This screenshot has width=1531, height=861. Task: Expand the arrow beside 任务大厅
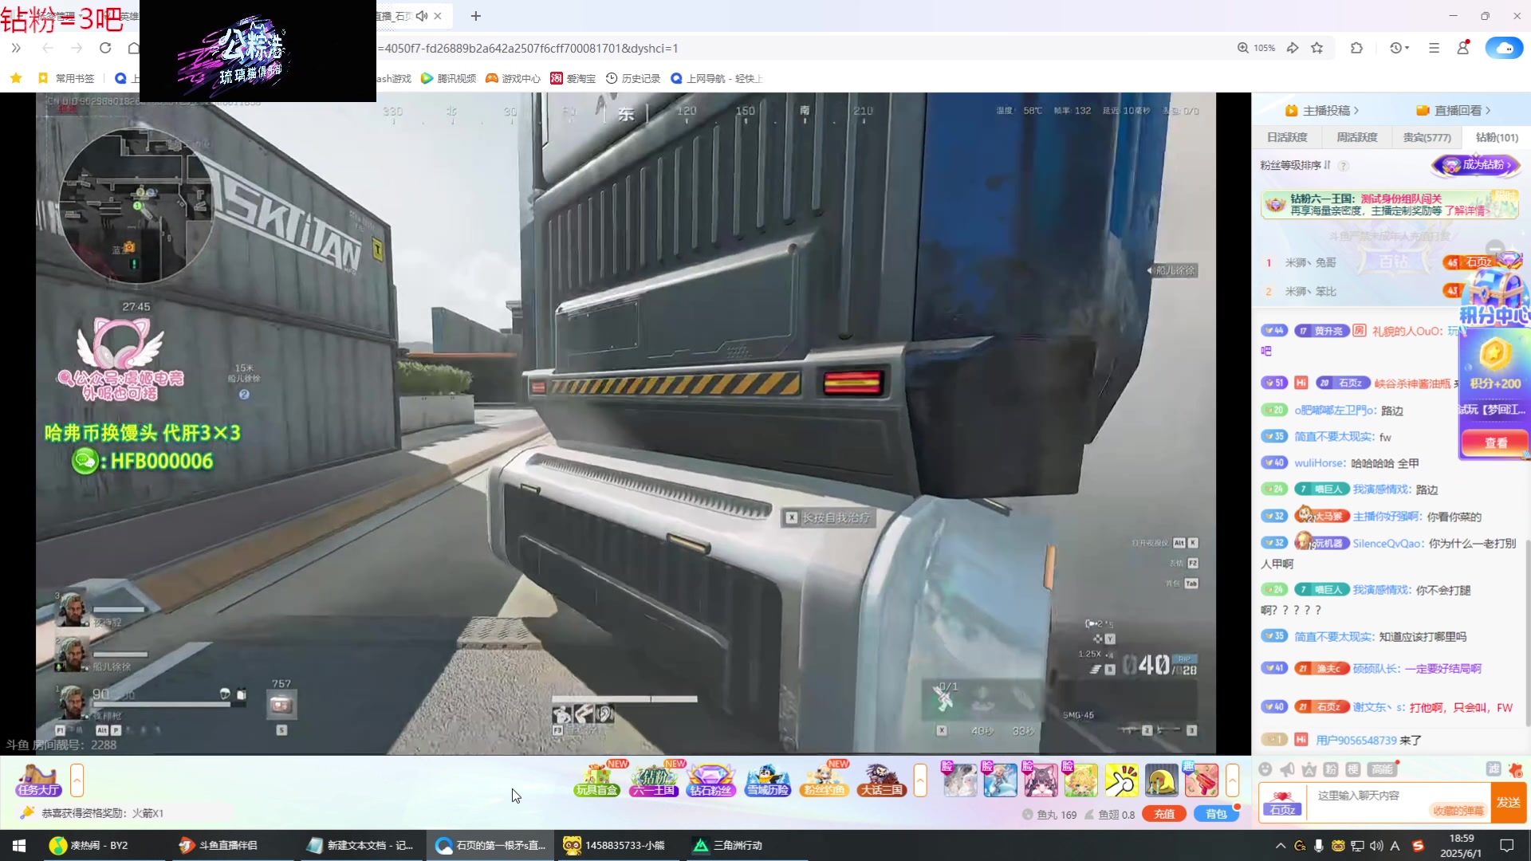77,780
